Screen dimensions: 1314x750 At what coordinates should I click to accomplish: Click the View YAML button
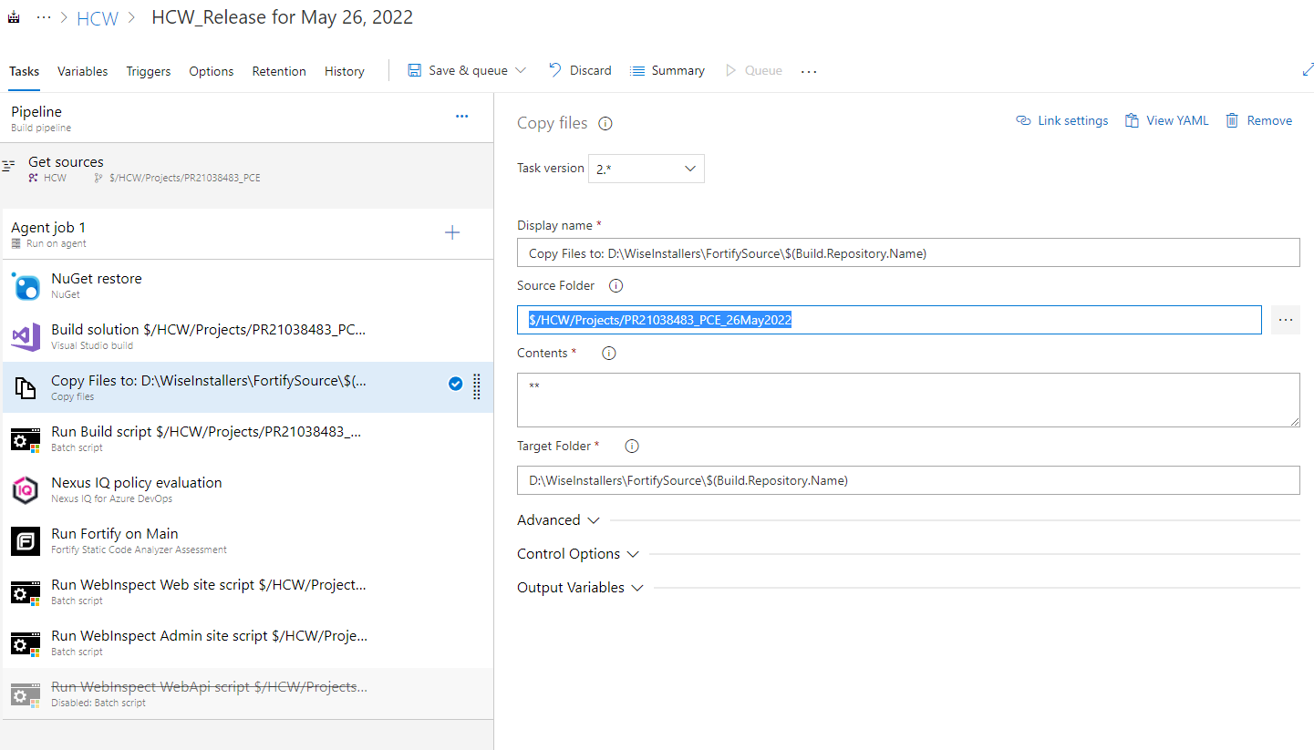click(x=1166, y=120)
